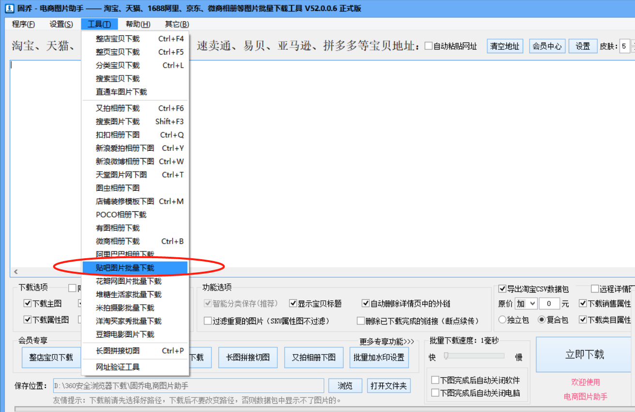
Task: Choose 天堂图片网下图 menu entry
Action: pyautogui.click(x=135, y=175)
